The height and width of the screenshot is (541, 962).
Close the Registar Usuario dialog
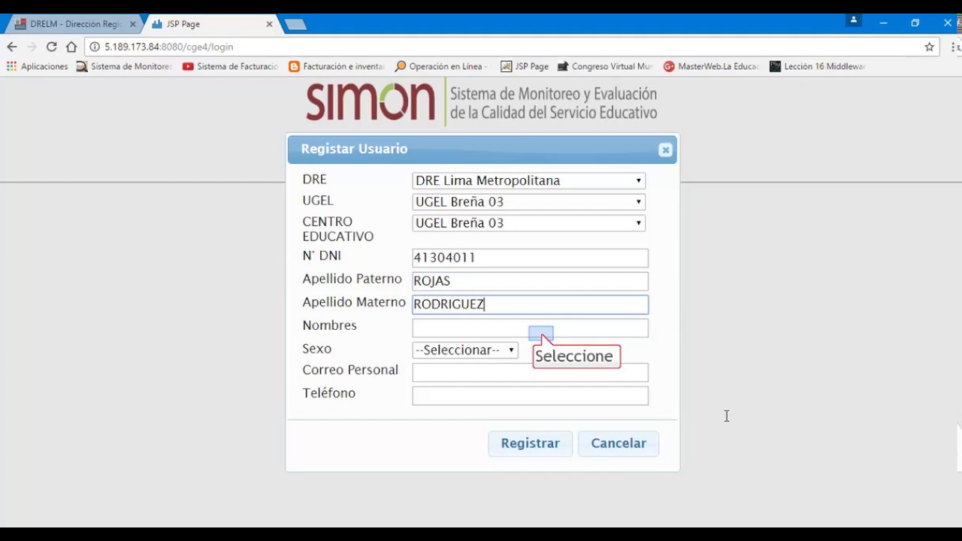pos(665,150)
